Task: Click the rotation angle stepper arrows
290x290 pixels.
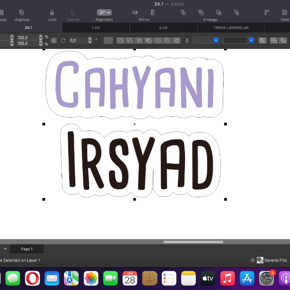Action: 91,40
